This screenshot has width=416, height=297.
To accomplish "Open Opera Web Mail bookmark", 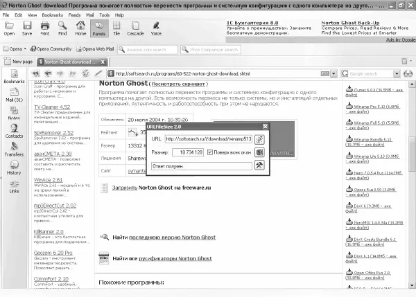I will (95, 49).
